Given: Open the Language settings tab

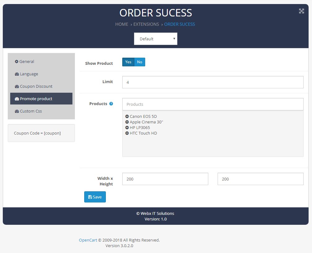Looking at the screenshot, I should click(x=29, y=74).
